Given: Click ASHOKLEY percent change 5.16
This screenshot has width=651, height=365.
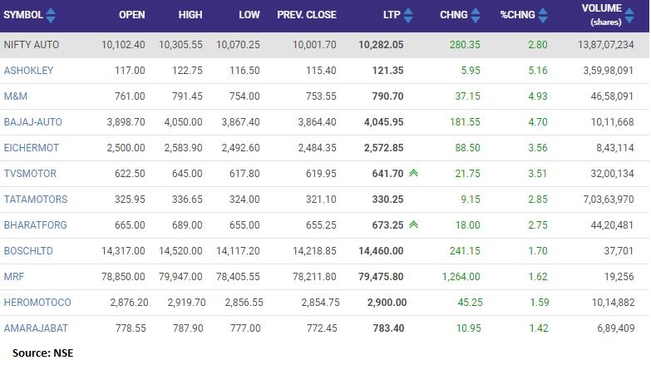Looking at the screenshot, I should (x=538, y=71).
